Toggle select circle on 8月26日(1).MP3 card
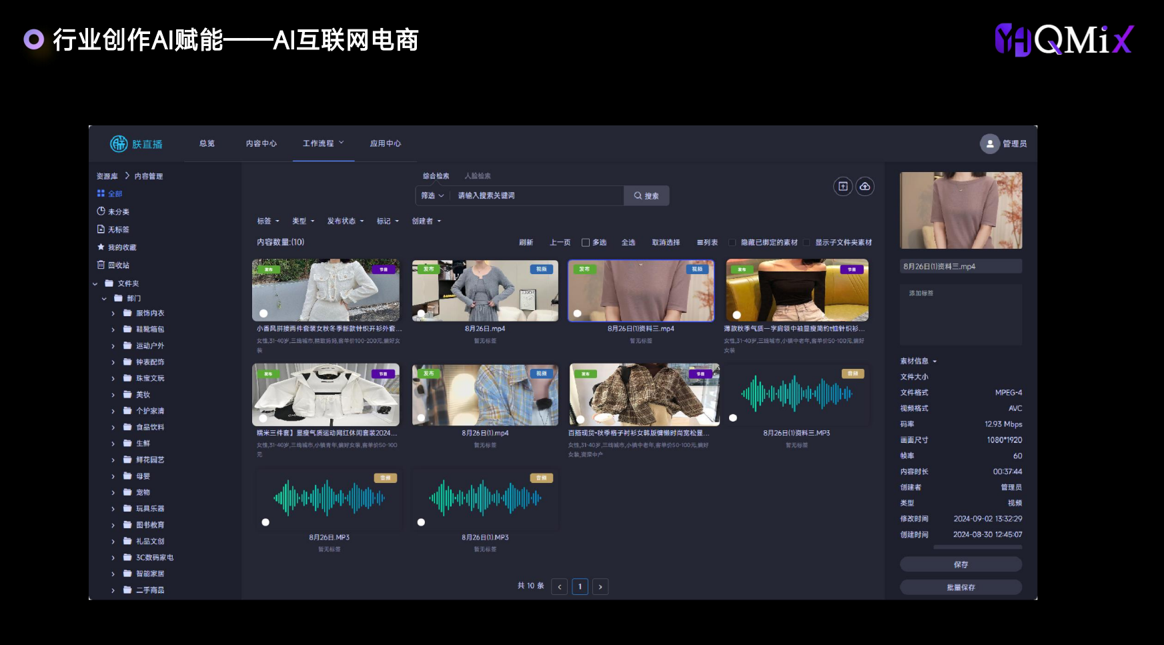 coord(421,522)
